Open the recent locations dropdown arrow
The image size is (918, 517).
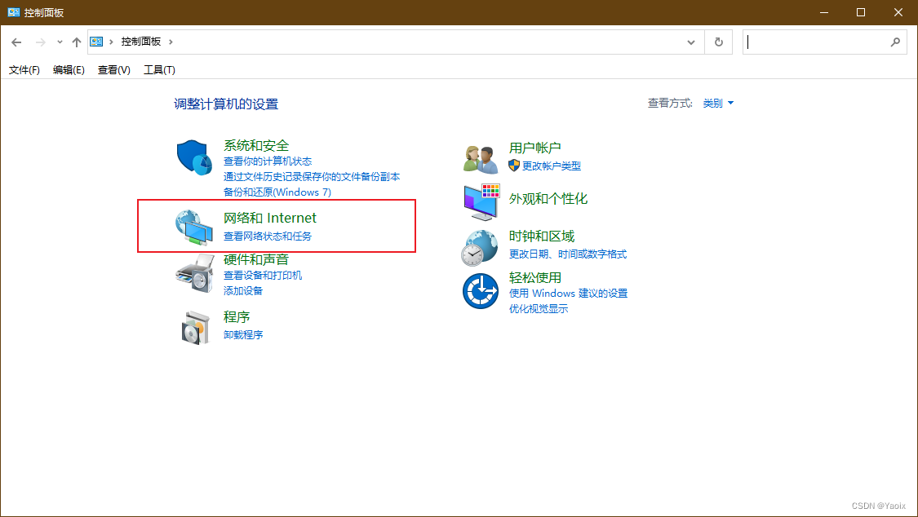60,42
